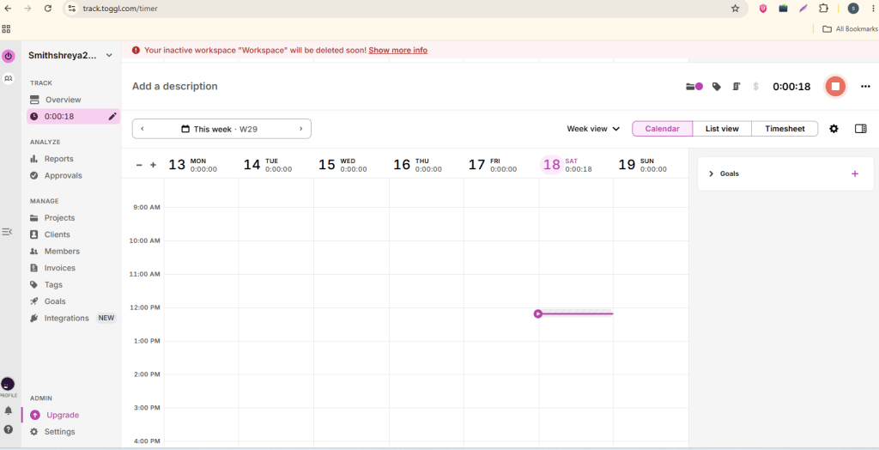Edit running entry with pencil icon

[112, 116]
